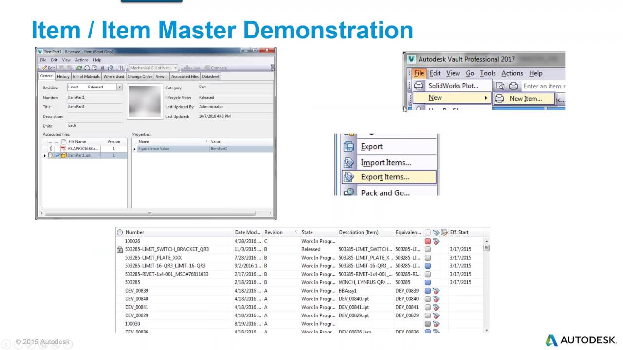Expand the ItemPart1.ipt associated file row arrow
This screenshot has width=623, height=350.
(x=45, y=155)
